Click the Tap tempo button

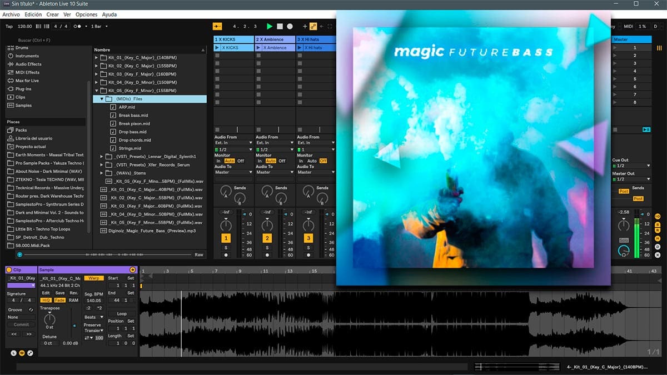coord(9,26)
